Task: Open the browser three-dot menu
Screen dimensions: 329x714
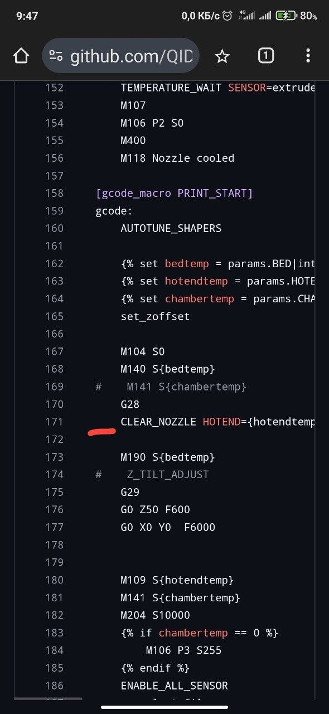Action: pos(308,55)
